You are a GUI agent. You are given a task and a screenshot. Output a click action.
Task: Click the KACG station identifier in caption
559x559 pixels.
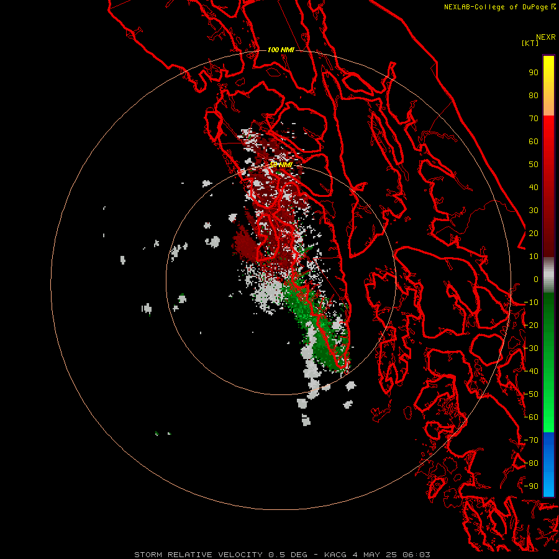click(335, 555)
